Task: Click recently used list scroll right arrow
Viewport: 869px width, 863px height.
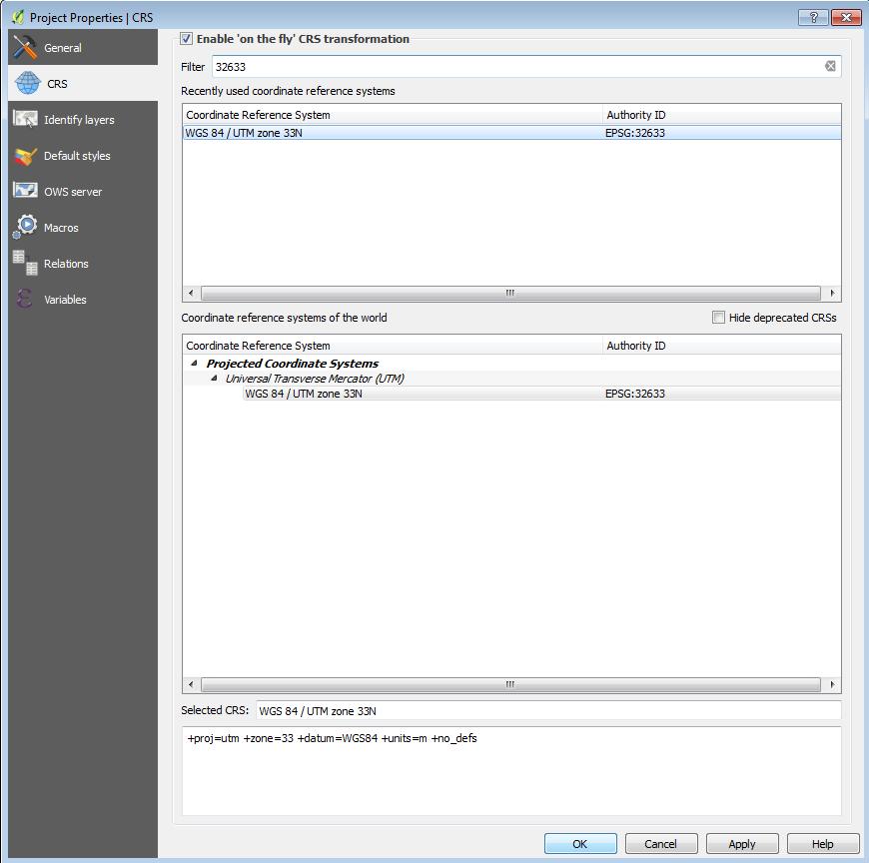Action: click(x=832, y=293)
